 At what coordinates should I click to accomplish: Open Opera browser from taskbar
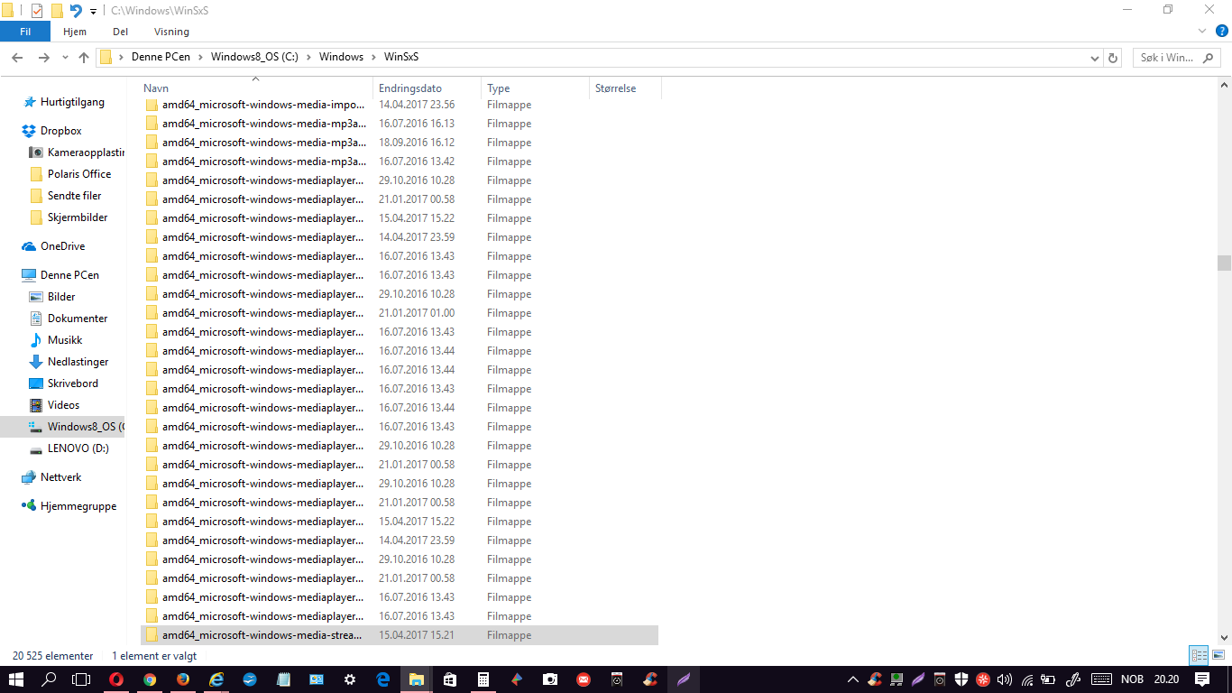pyautogui.click(x=116, y=679)
